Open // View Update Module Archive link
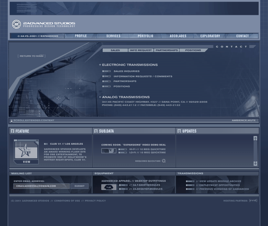 [x=219, y=181]
